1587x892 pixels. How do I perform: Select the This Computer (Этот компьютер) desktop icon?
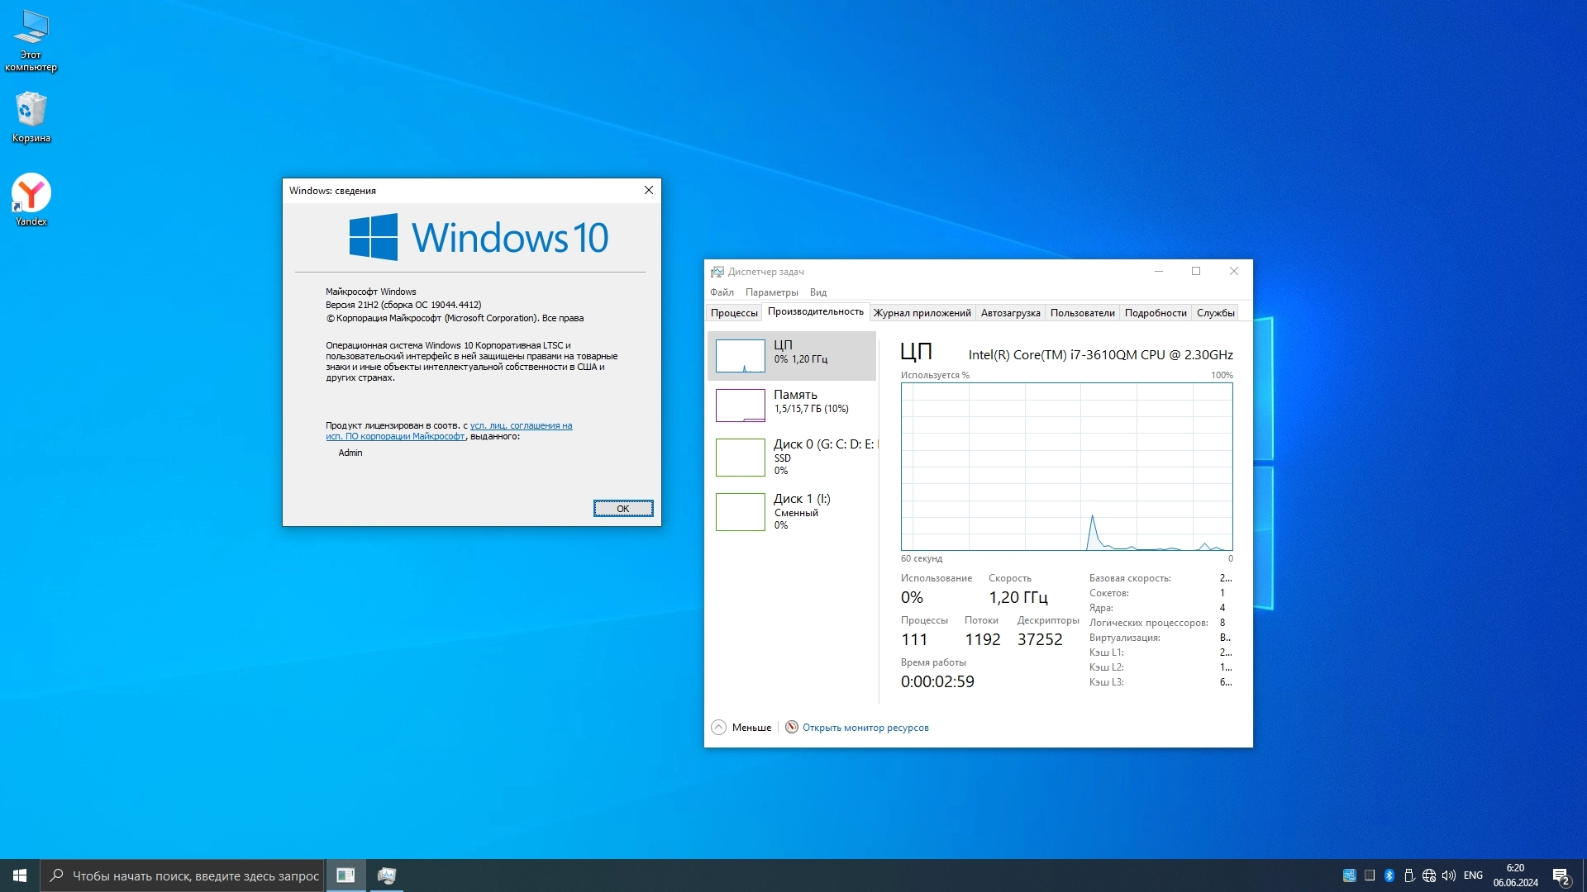pyautogui.click(x=31, y=37)
